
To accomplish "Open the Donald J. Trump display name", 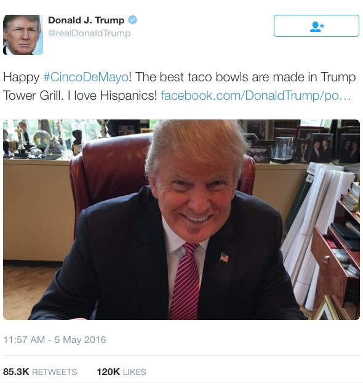I will click(86, 20).
